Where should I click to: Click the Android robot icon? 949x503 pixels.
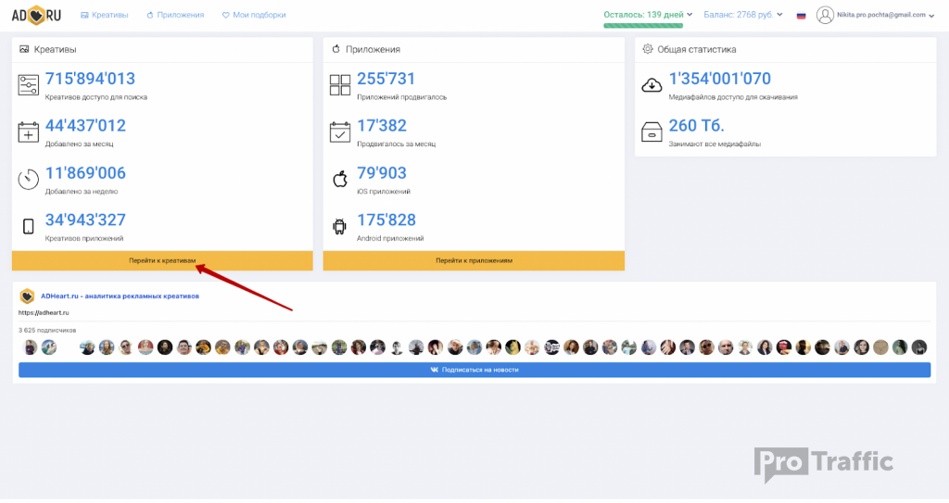tap(340, 226)
